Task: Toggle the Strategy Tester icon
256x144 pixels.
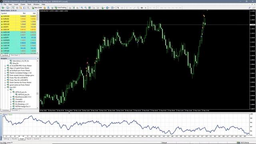Action: pyautogui.click(x=28, y=8)
